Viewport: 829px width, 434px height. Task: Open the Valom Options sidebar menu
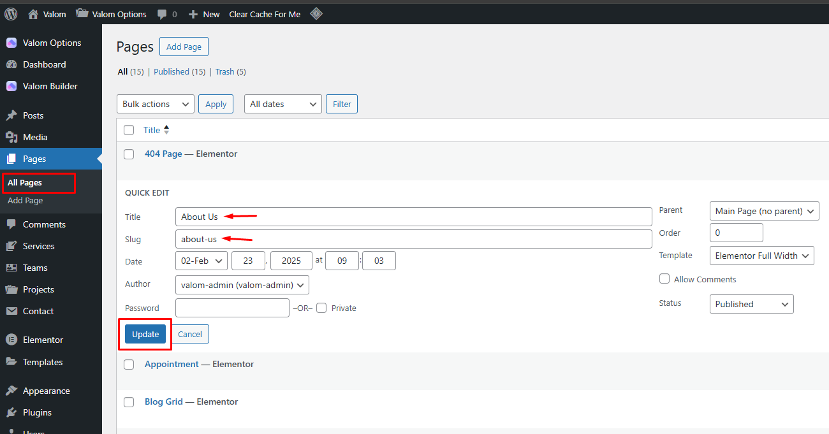[52, 43]
